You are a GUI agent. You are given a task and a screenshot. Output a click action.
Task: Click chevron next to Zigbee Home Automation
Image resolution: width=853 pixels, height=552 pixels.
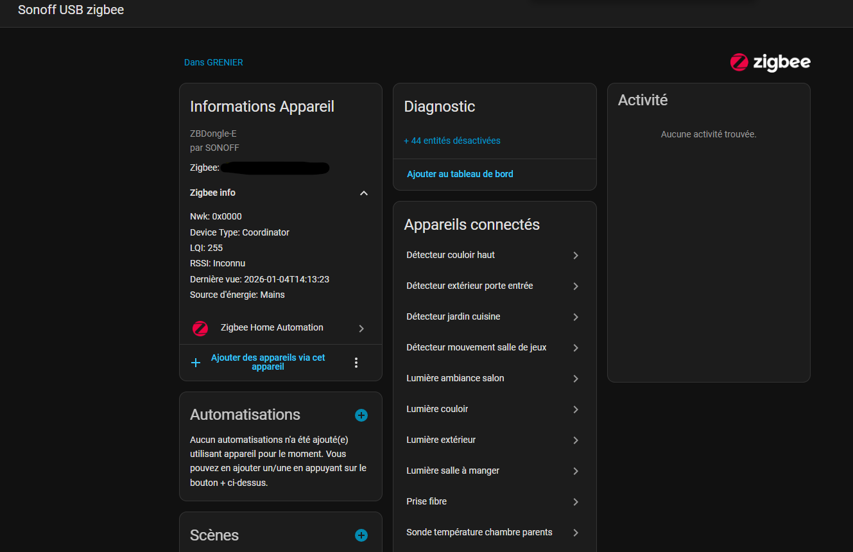click(361, 328)
